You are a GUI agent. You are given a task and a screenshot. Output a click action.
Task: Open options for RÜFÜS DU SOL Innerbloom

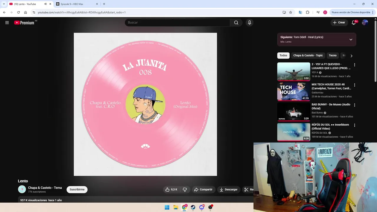click(x=355, y=125)
